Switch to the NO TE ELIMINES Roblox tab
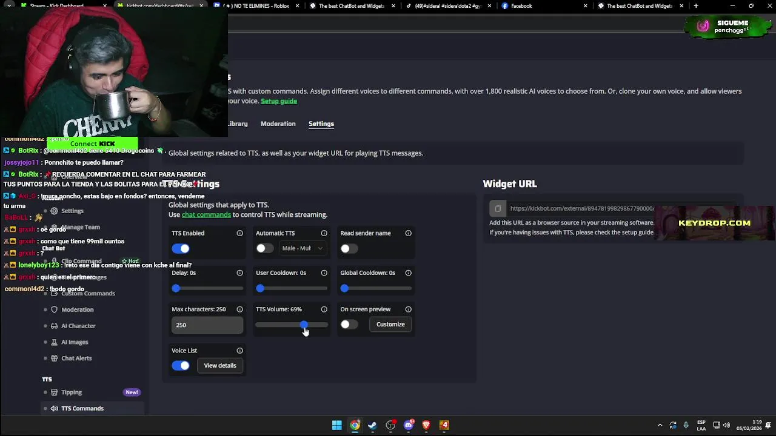Screen dimensions: 776x436 point(256,6)
